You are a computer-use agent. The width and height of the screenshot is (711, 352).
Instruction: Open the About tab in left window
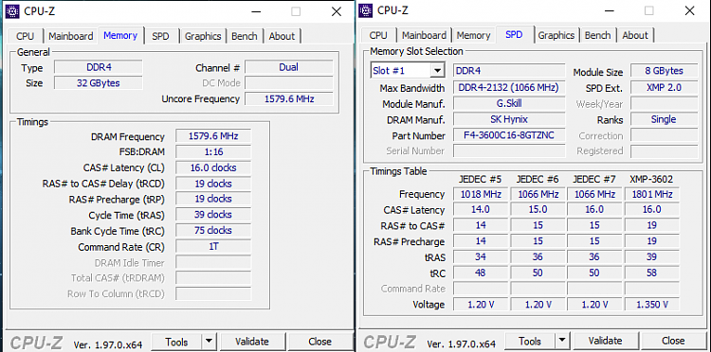pyautogui.click(x=282, y=36)
